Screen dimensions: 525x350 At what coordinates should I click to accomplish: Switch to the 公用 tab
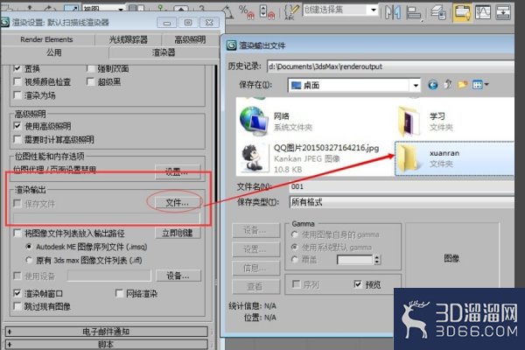click(54, 52)
